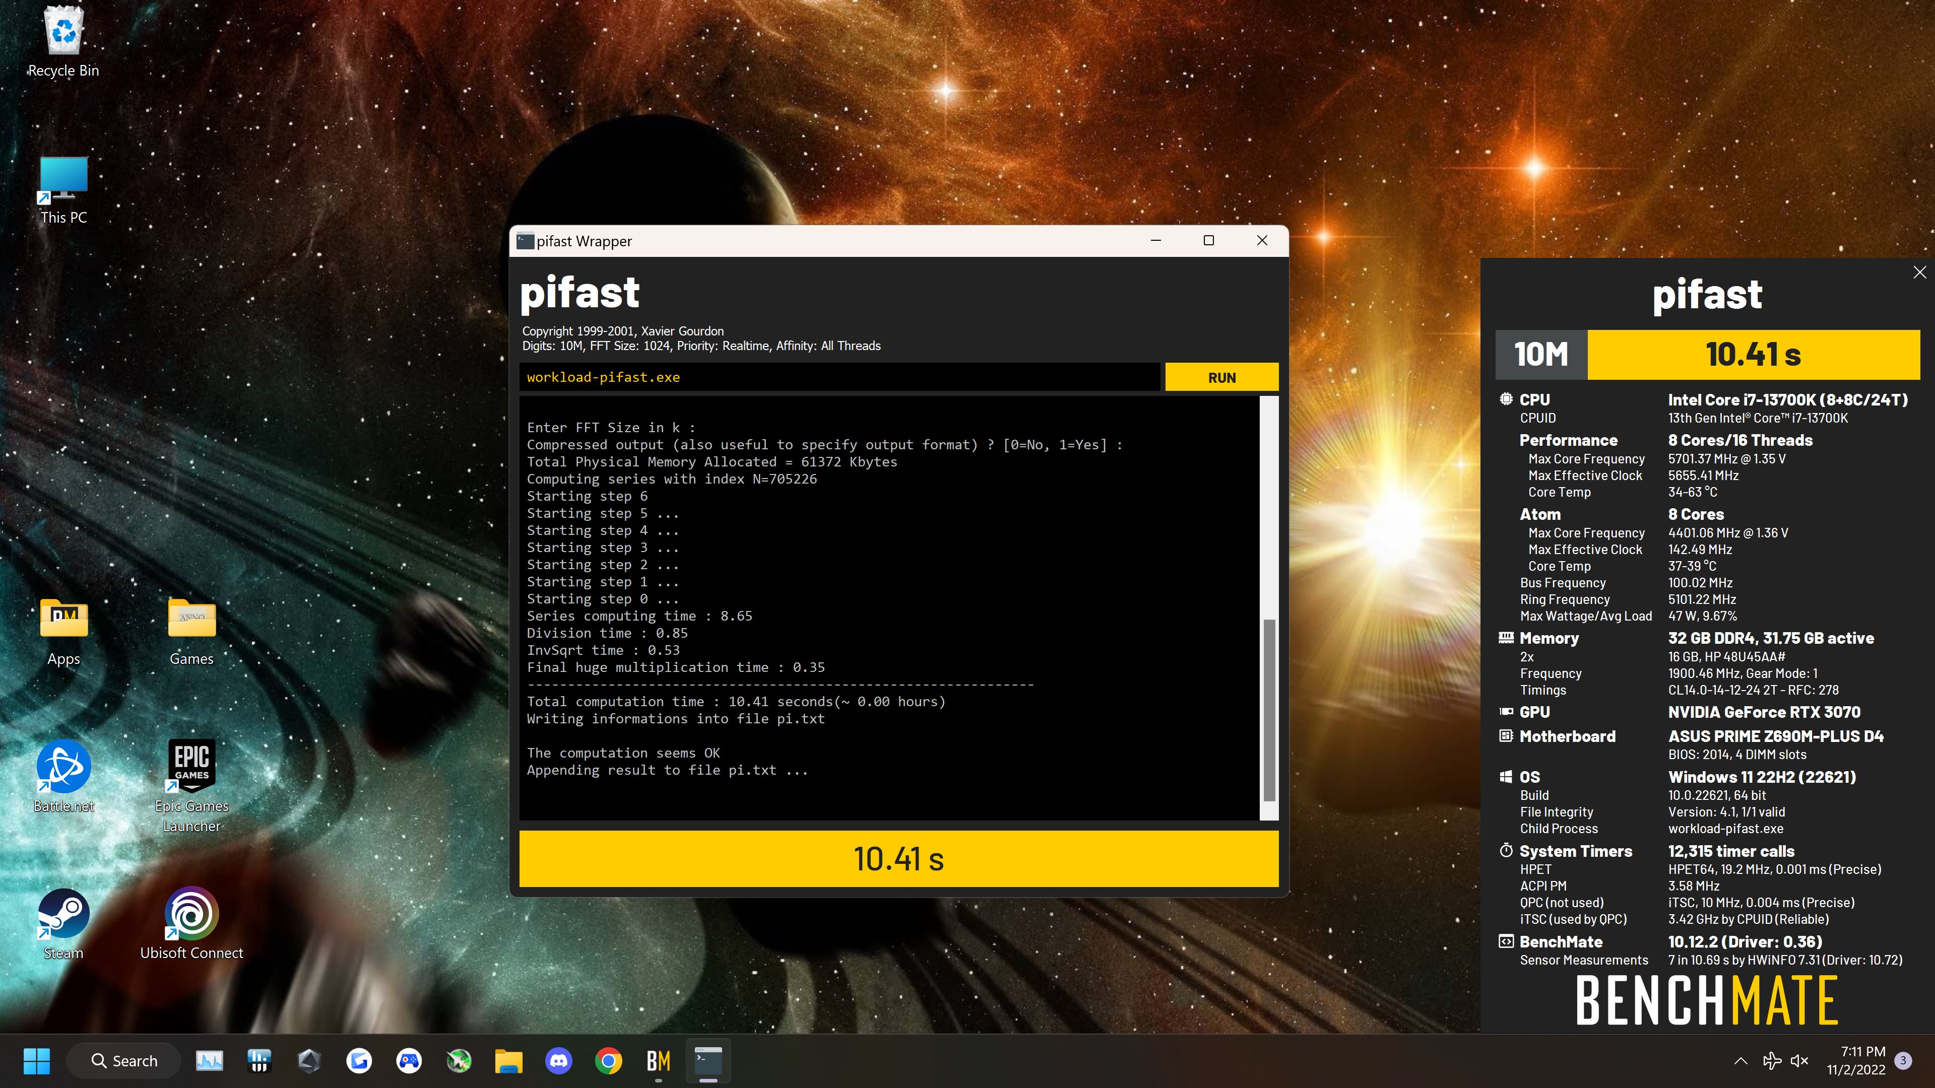Click the Series computing time : 8.65 line

(x=639, y=616)
